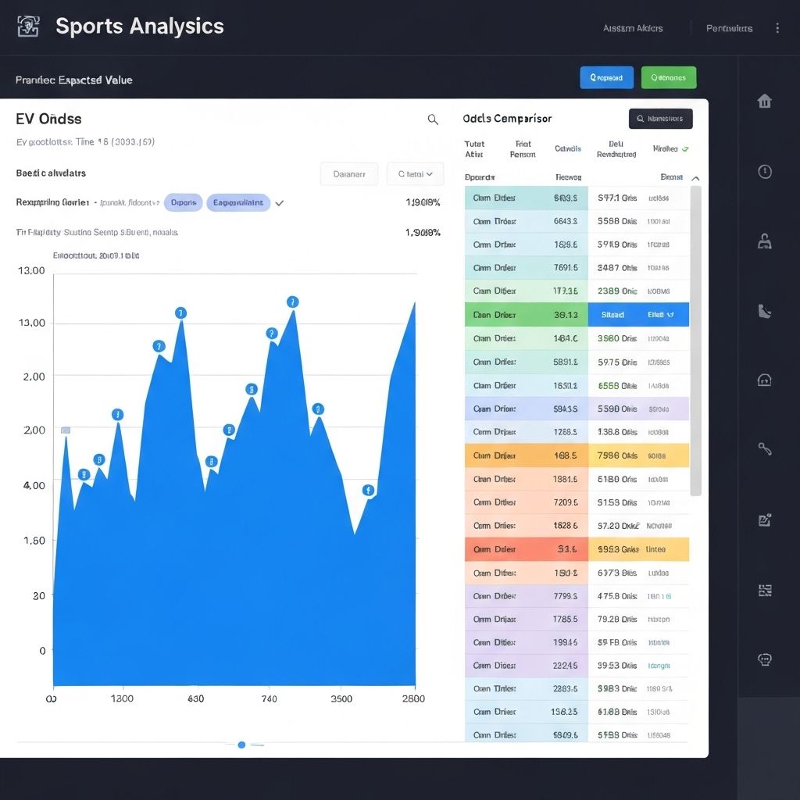Viewport: 800px width, 800px height.
Task: Open the history clock icon in the right sidebar
Action: pyautogui.click(x=765, y=171)
